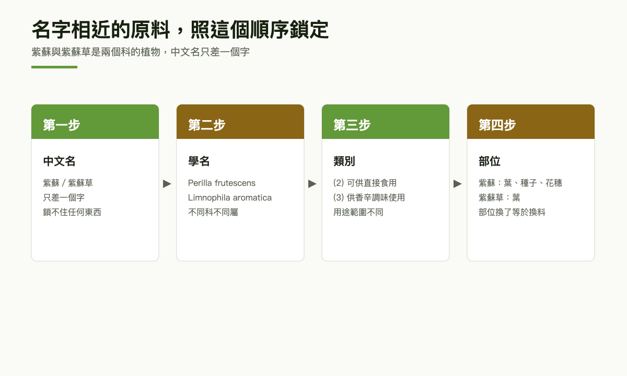
Task: Select the scientific name "Perilla frutescens"
Action: [x=222, y=183]
